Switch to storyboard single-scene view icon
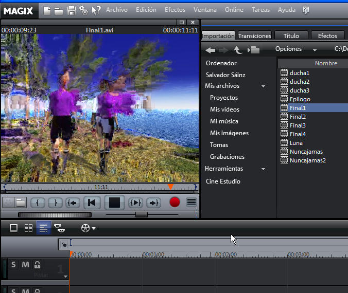 [x=14, y=228]
